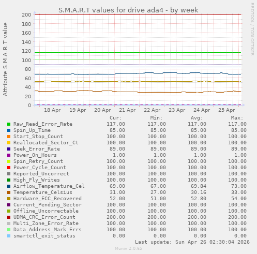Click the Spin_Up_Time legend label
Screen dimensions: 257x254
(x=32, y=130)
